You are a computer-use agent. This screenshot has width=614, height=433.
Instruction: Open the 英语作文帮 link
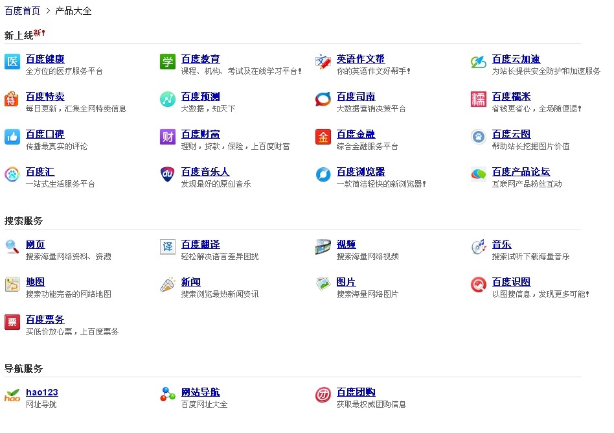(x=361, y=59)
